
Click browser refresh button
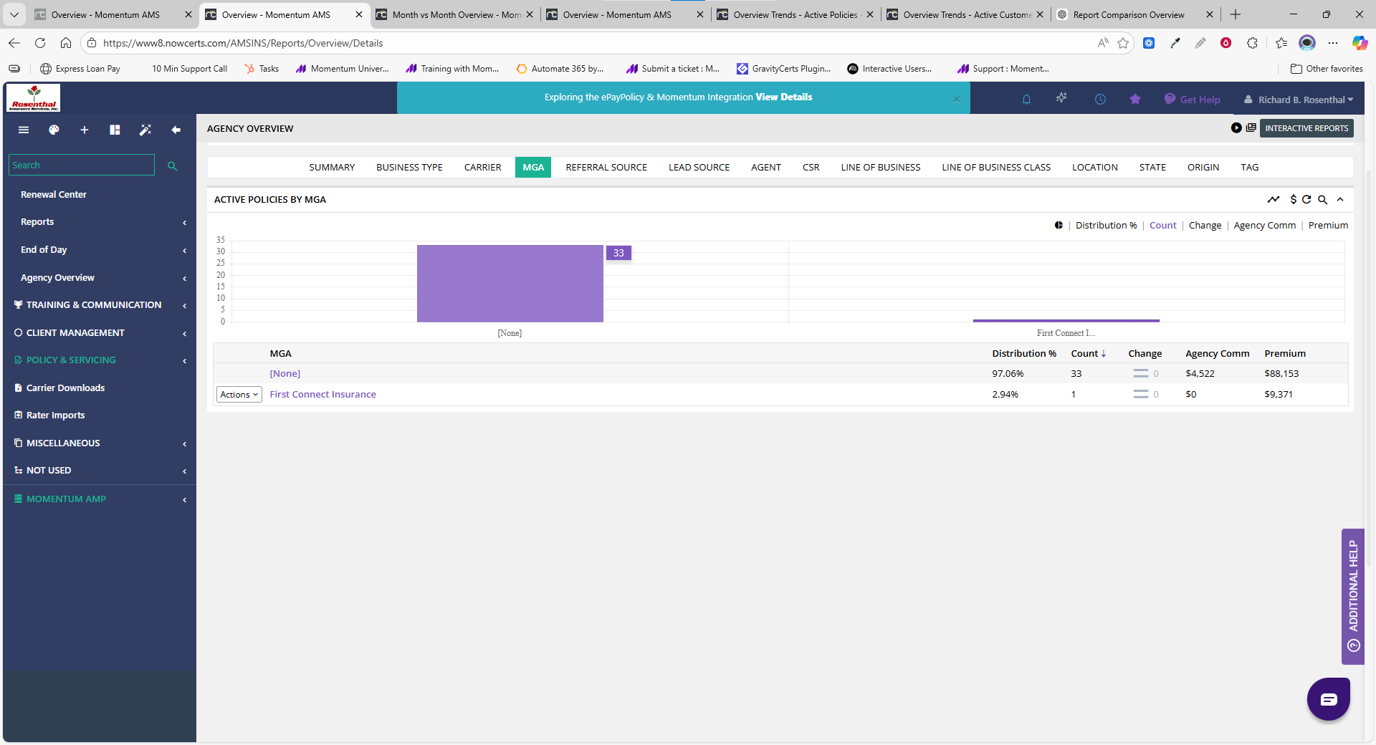click(x=40, y=43)
